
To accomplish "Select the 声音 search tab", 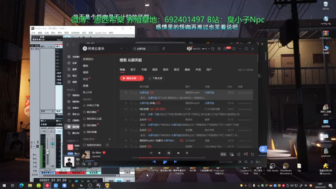I will (x=198, y=70).
